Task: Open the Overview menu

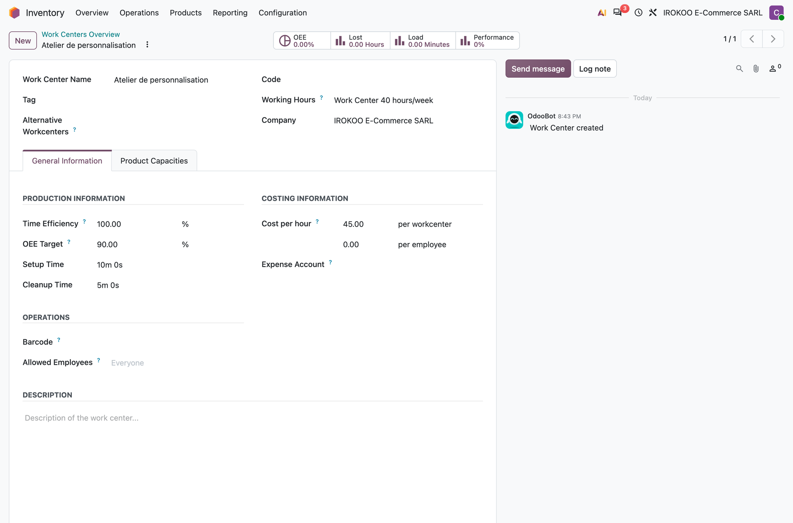Action: (x=92, y=13)
